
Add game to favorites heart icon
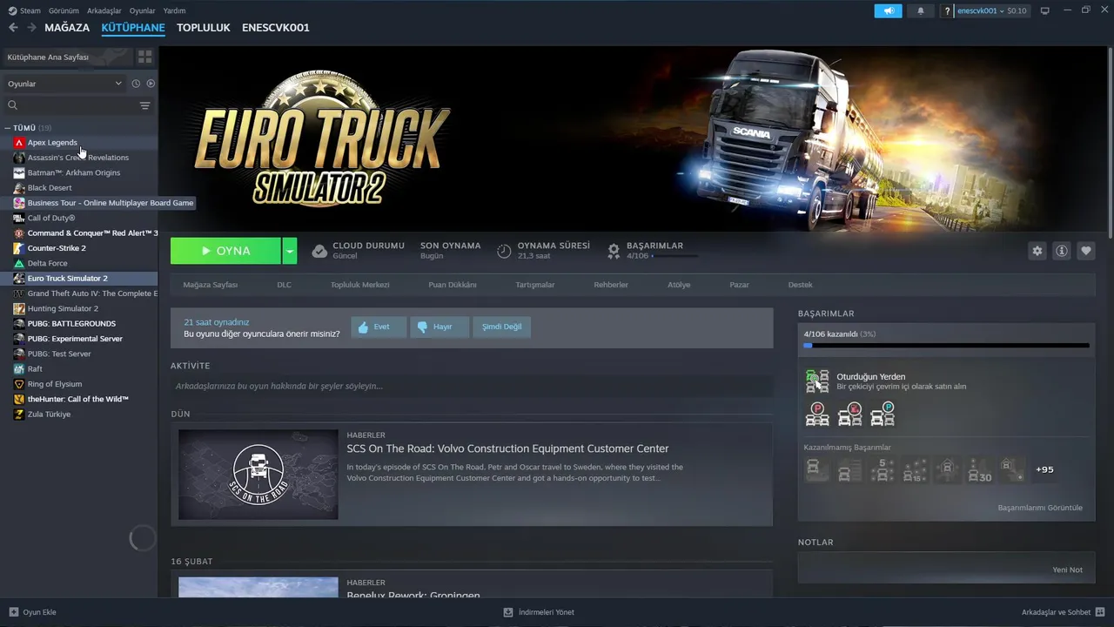tap(1086, 251)
